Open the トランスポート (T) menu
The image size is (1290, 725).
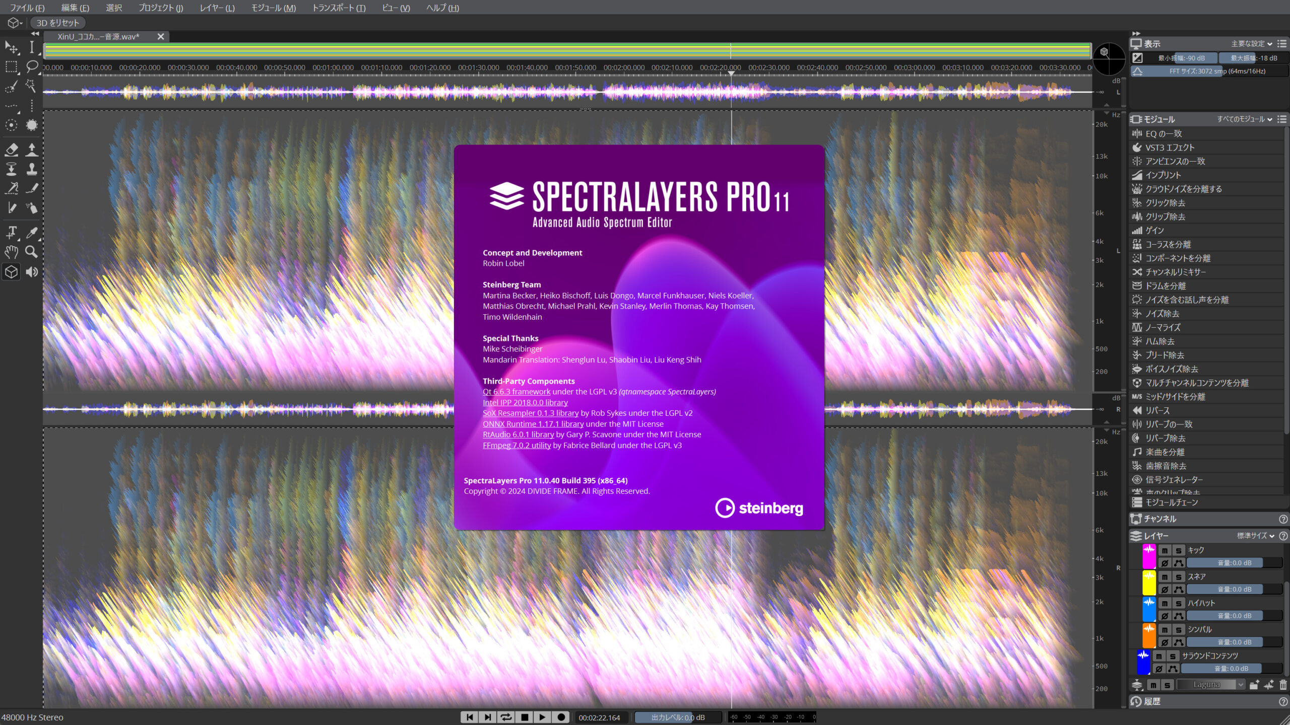pyautogui.click(x=339, y=8)
